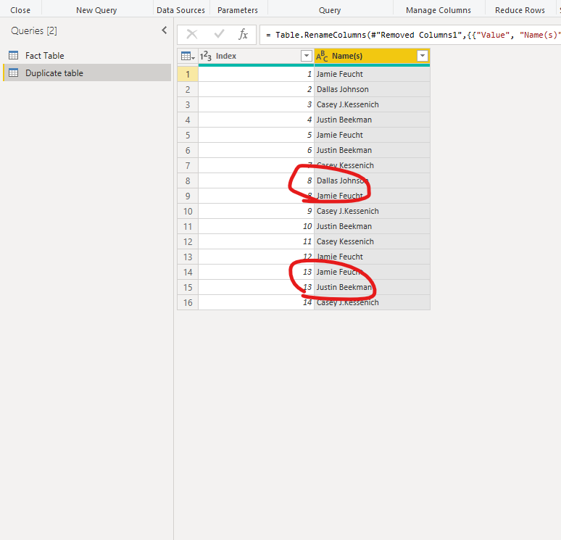Open the New Query ribbon group

[x=96, y=10]
